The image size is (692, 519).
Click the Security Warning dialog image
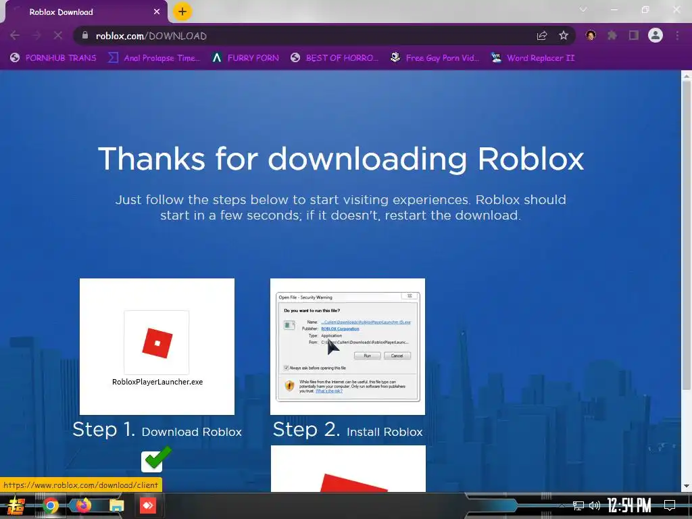[348, 347]
